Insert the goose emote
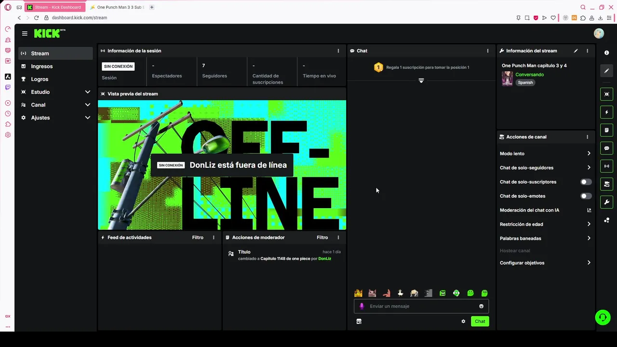Image resolution: width=617 pixels, height=347 pixels. click(400, 293)
